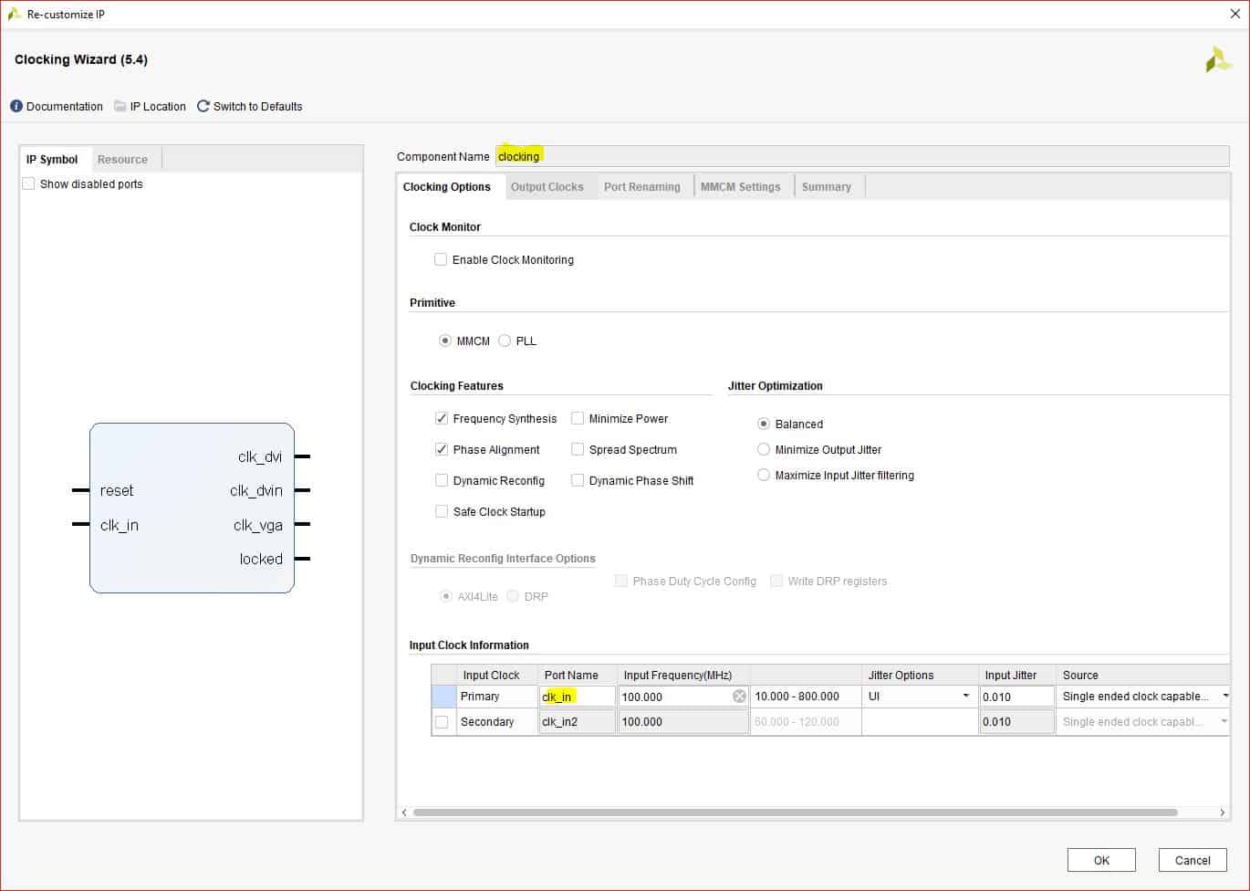This screenshot has height=891, width=1250.
Task: Expand the primary clock Source dropdown
Action: click(x=1224, y=697)
